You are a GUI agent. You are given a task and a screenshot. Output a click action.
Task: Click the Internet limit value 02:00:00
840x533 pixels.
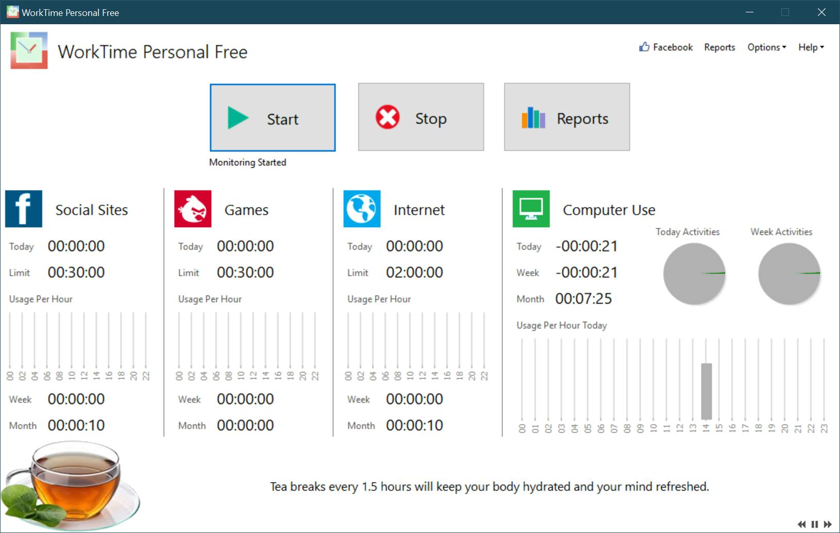[x=415, y=272]
